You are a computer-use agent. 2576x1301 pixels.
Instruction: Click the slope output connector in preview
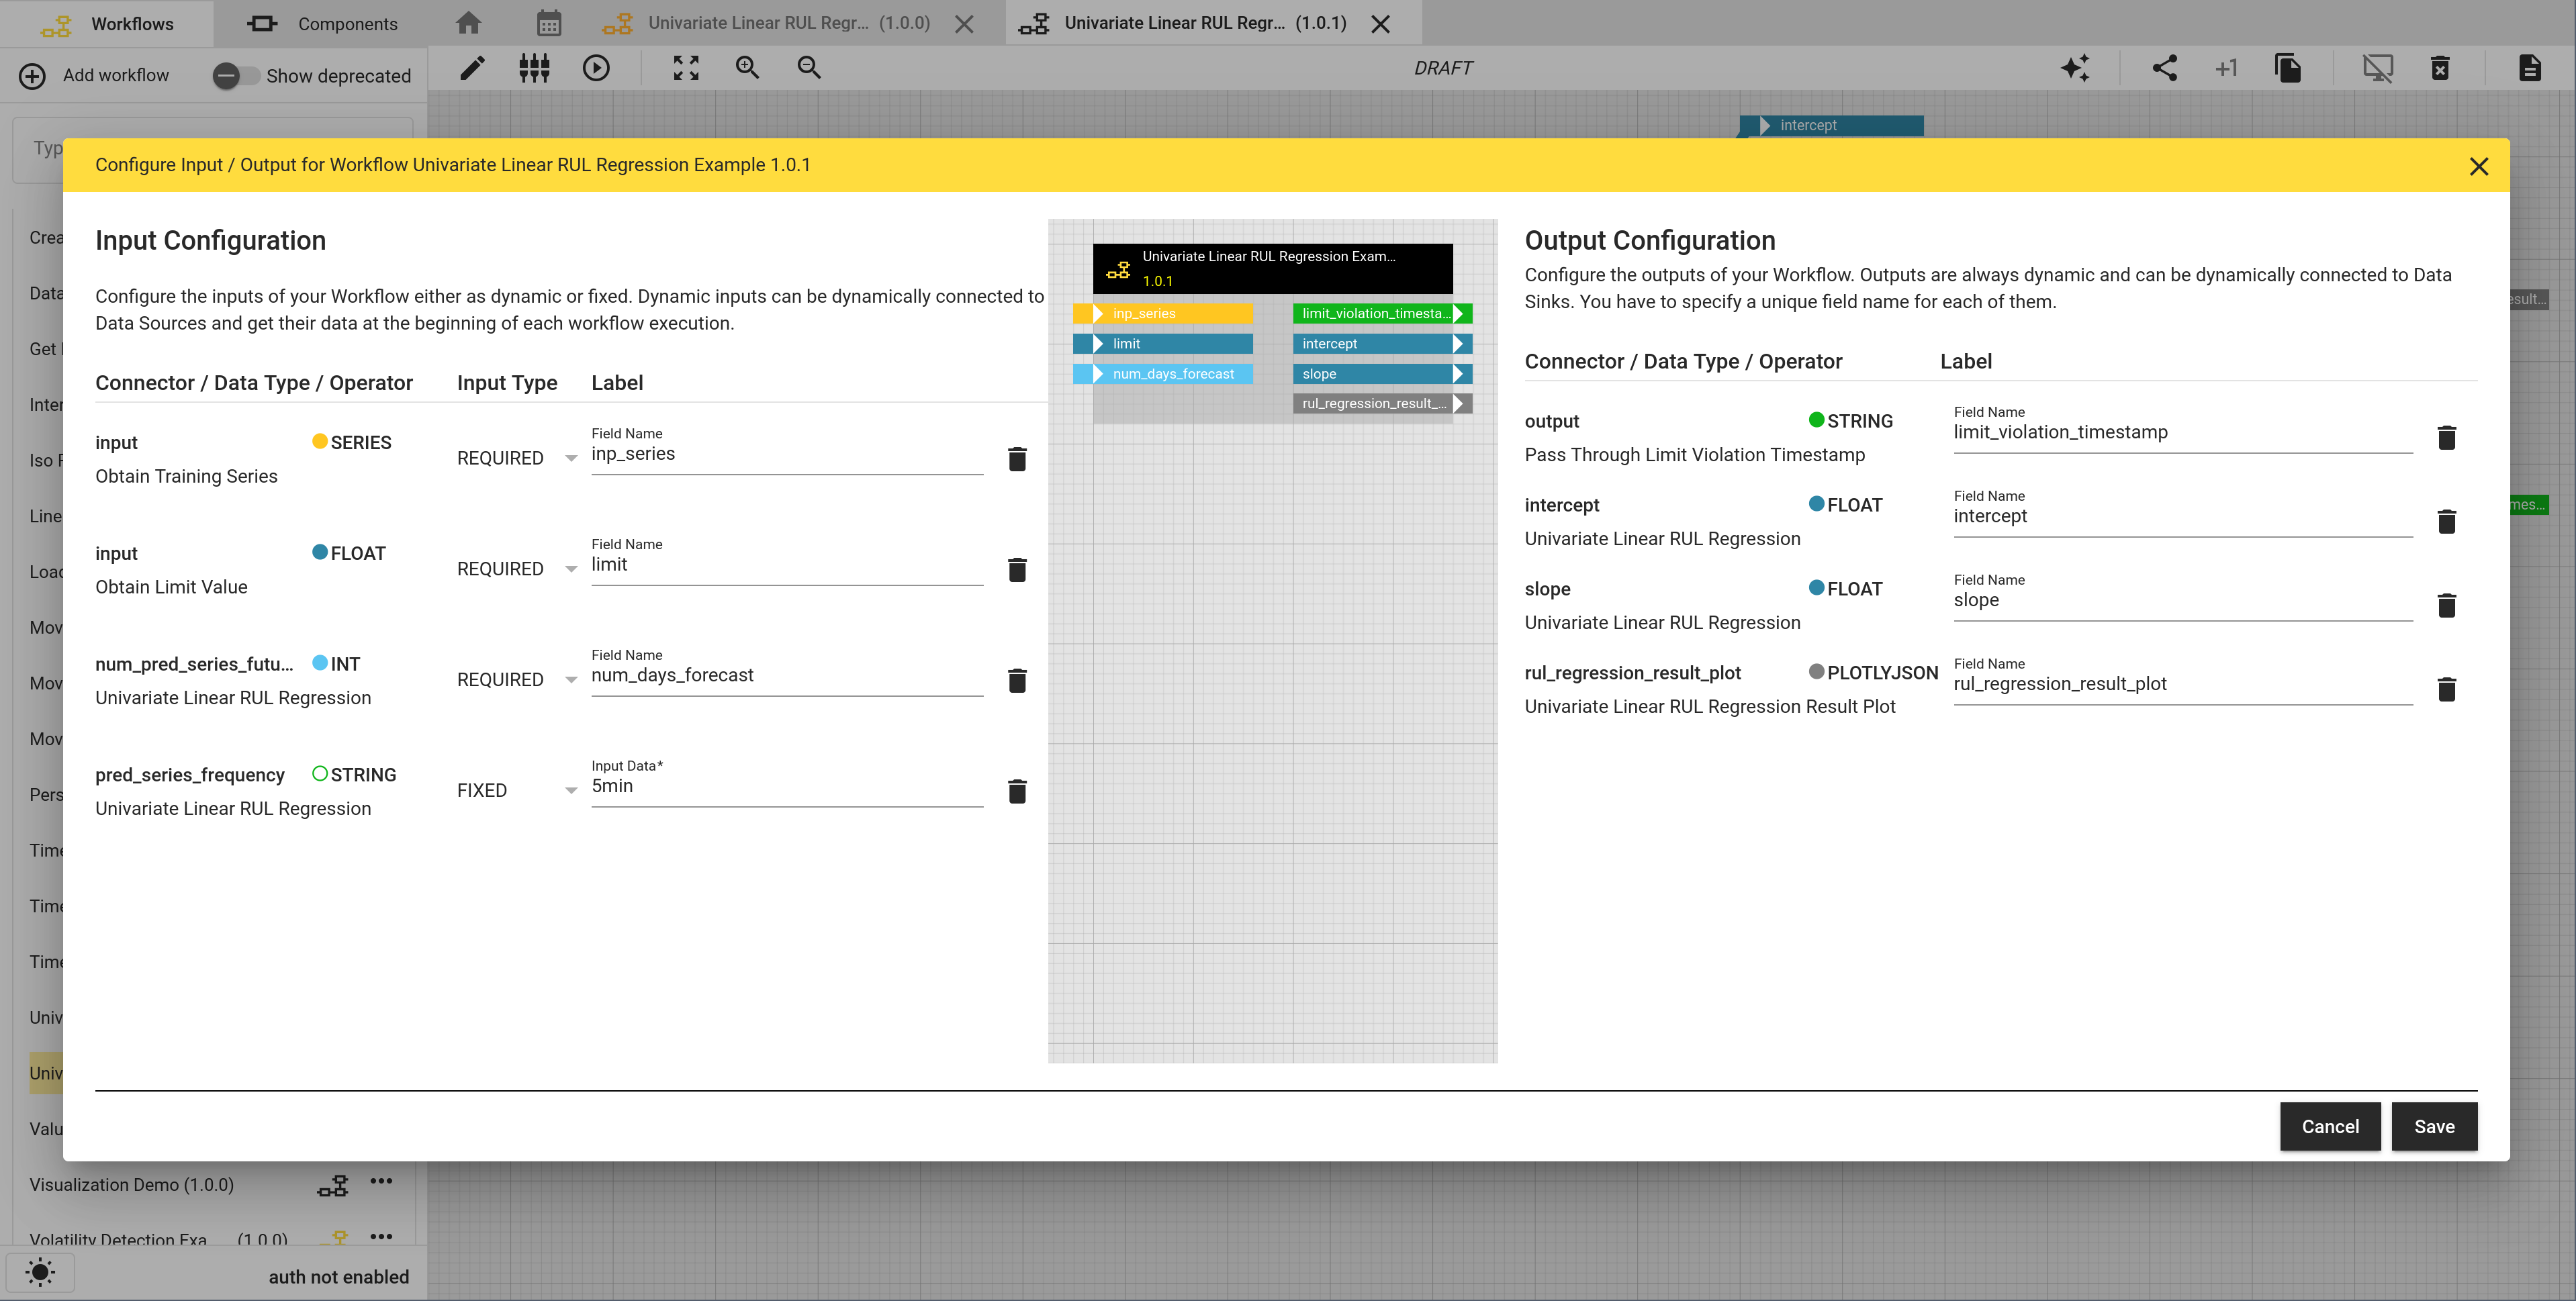click(1382, 374)
